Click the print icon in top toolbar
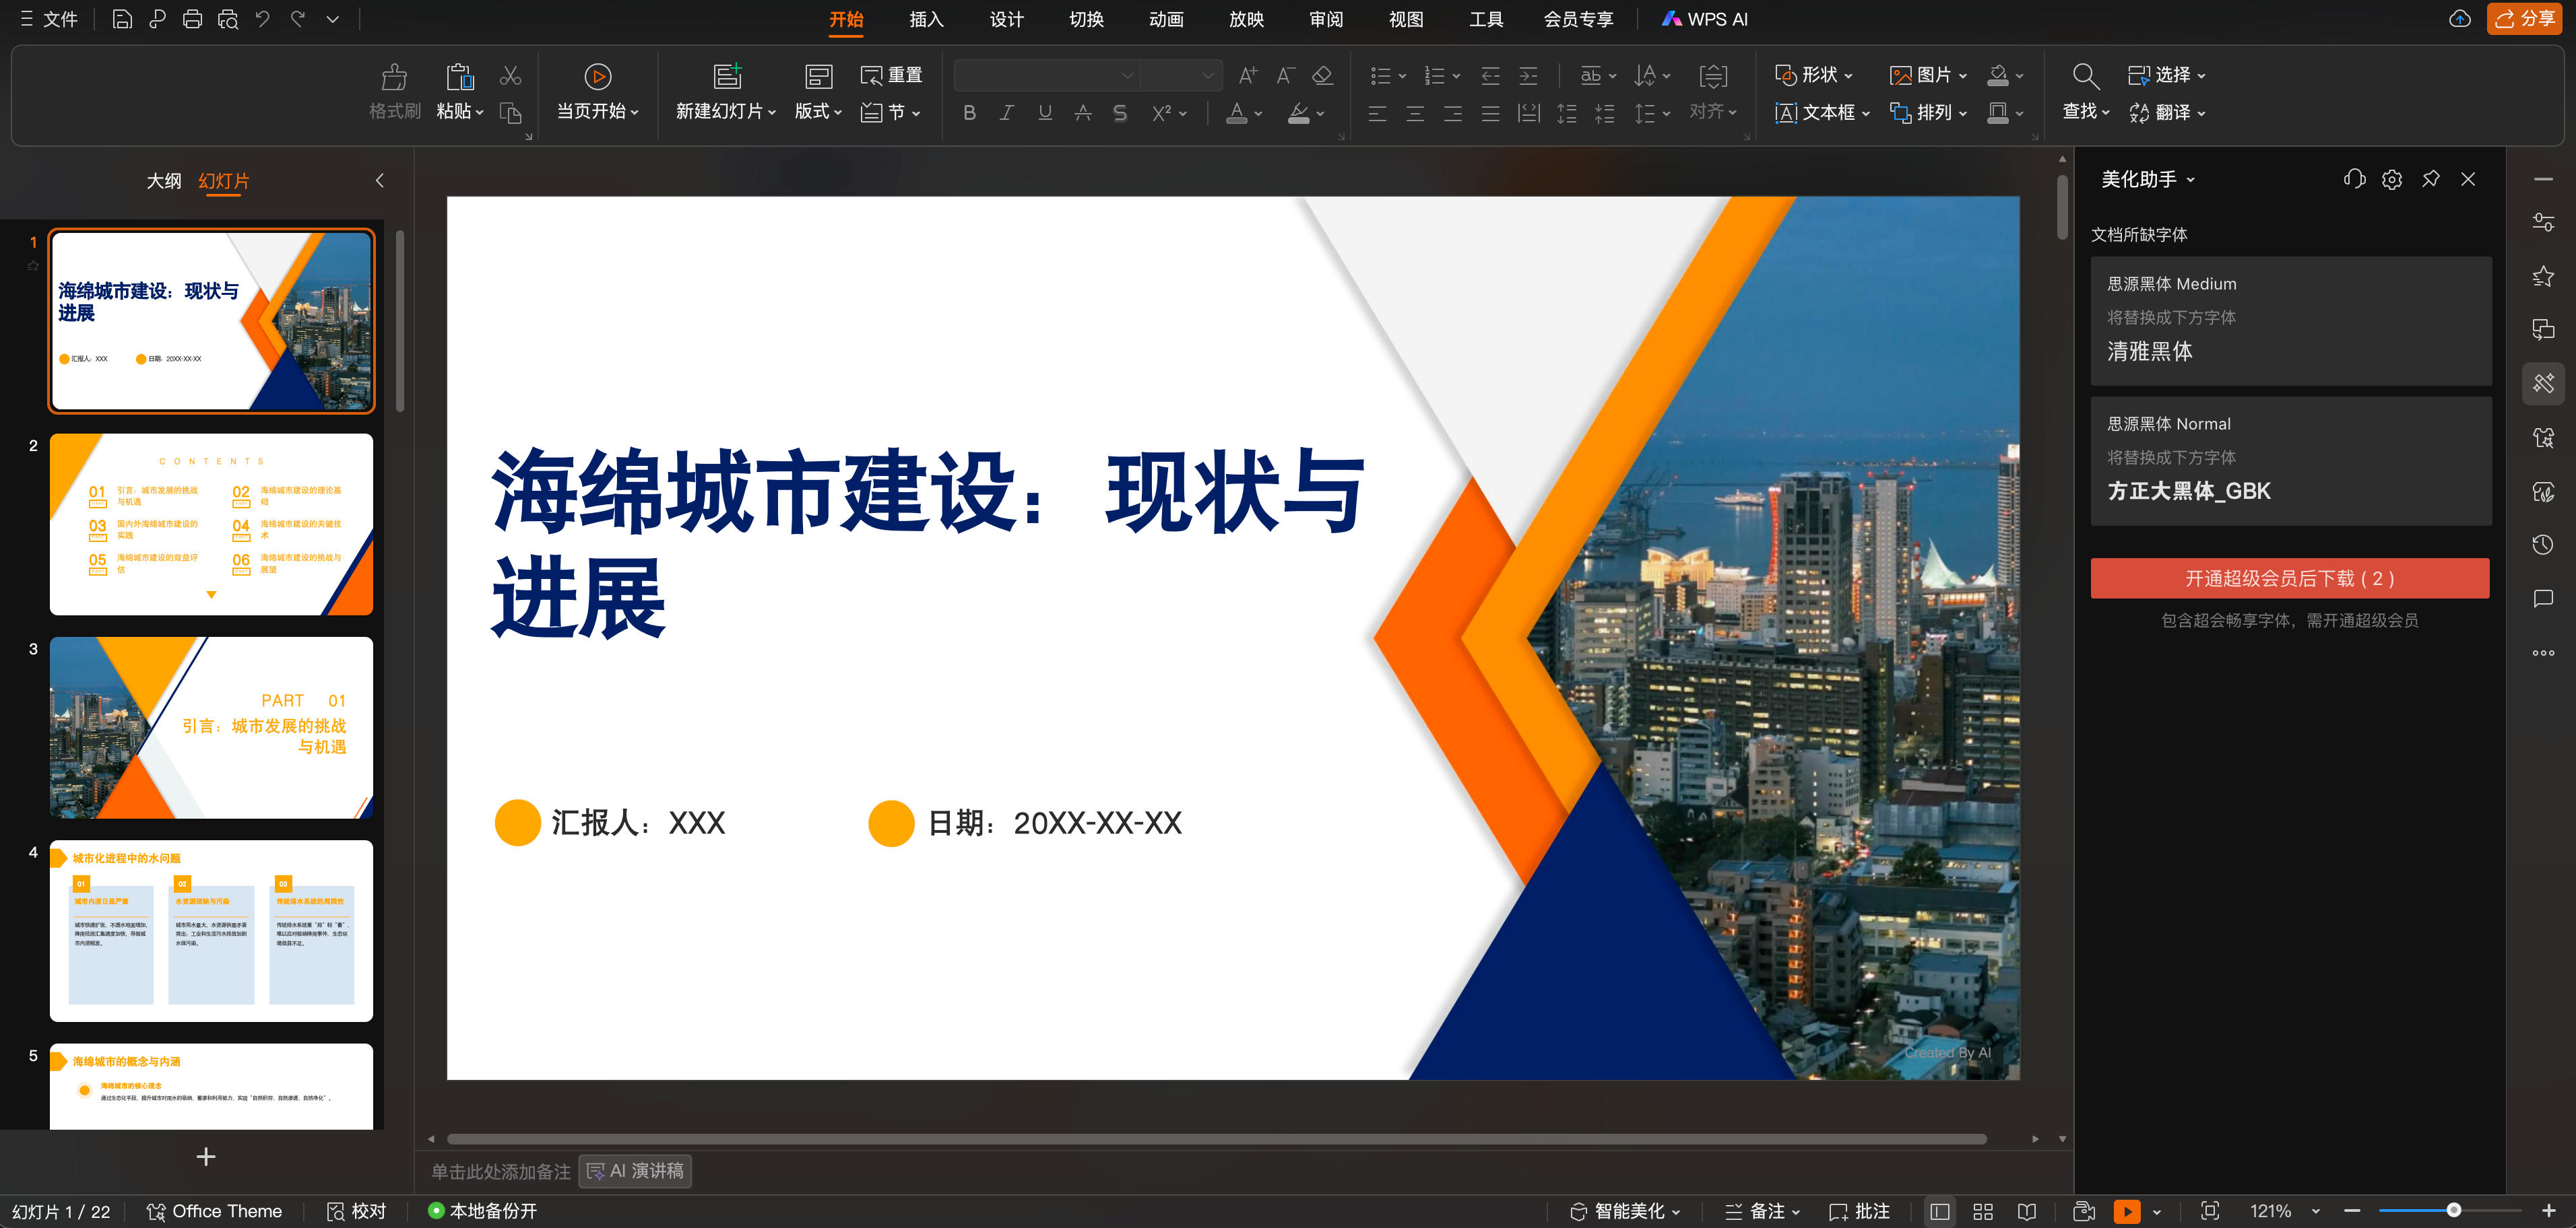The image size is (2576, 1228). [x=192, y=19]
